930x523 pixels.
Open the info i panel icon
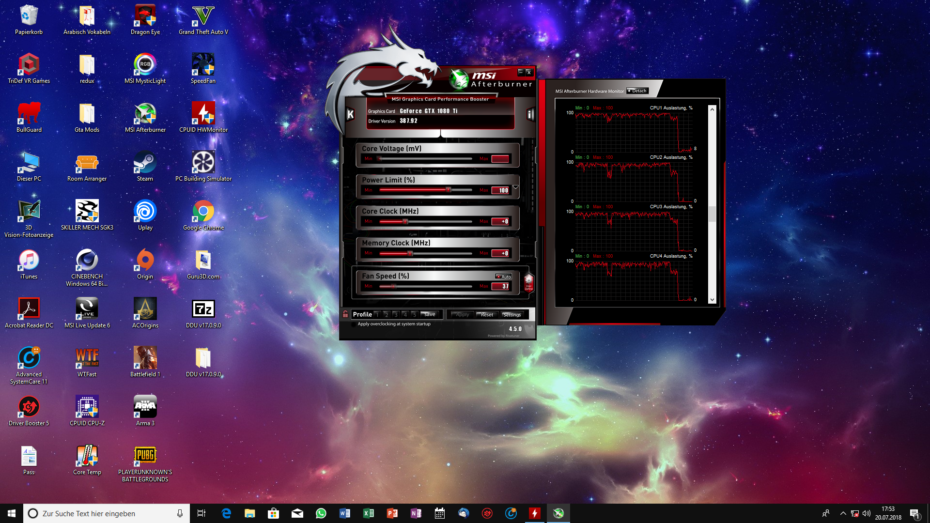coord(530,114)
